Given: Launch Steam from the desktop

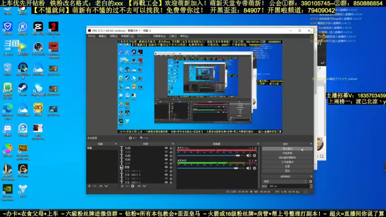Looking at the screenshot, I should click(x=23, y=88).
